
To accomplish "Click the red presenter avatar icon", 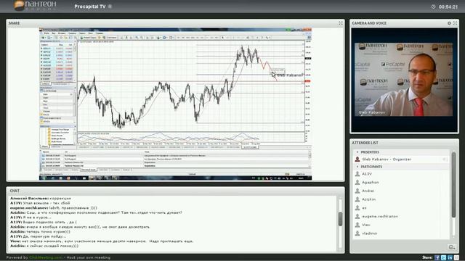I will point(357,159).
